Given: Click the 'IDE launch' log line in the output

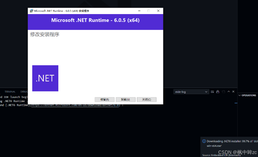Looking at the screenshot, I should pyautogui.click(x=14, y=97).
